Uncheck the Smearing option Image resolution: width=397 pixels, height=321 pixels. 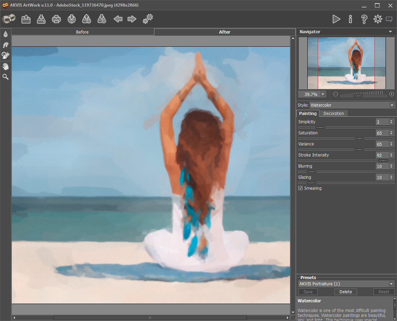point(300,188)
